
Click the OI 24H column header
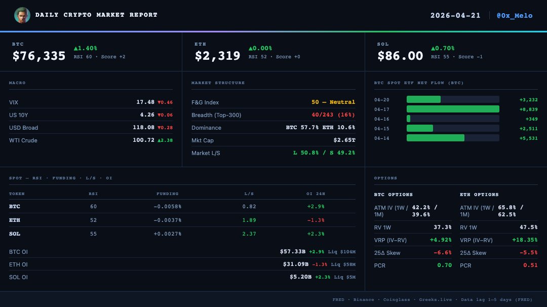click(x=316, y=194)
